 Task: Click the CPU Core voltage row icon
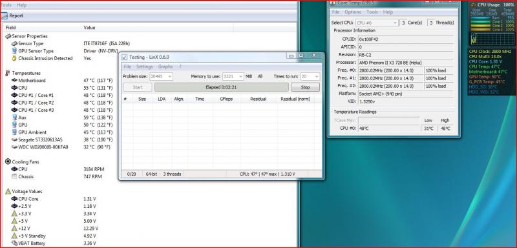click(x=14, y=199)
